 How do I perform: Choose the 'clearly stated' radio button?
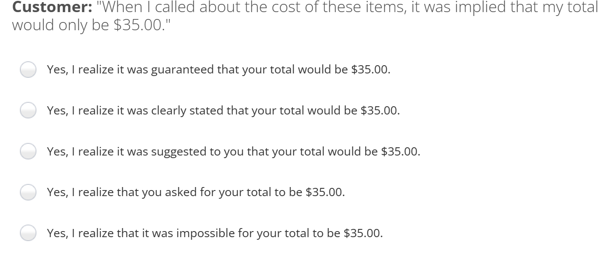(x=28, y=111)
